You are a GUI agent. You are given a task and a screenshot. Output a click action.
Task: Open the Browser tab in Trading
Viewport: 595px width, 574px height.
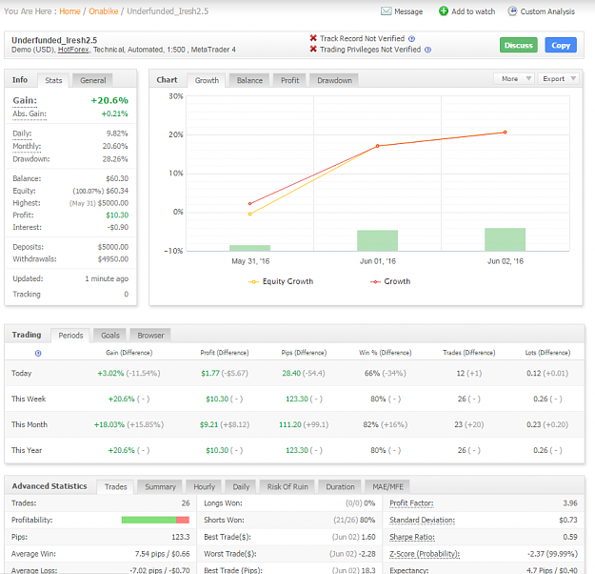click(x=150, y=336)
